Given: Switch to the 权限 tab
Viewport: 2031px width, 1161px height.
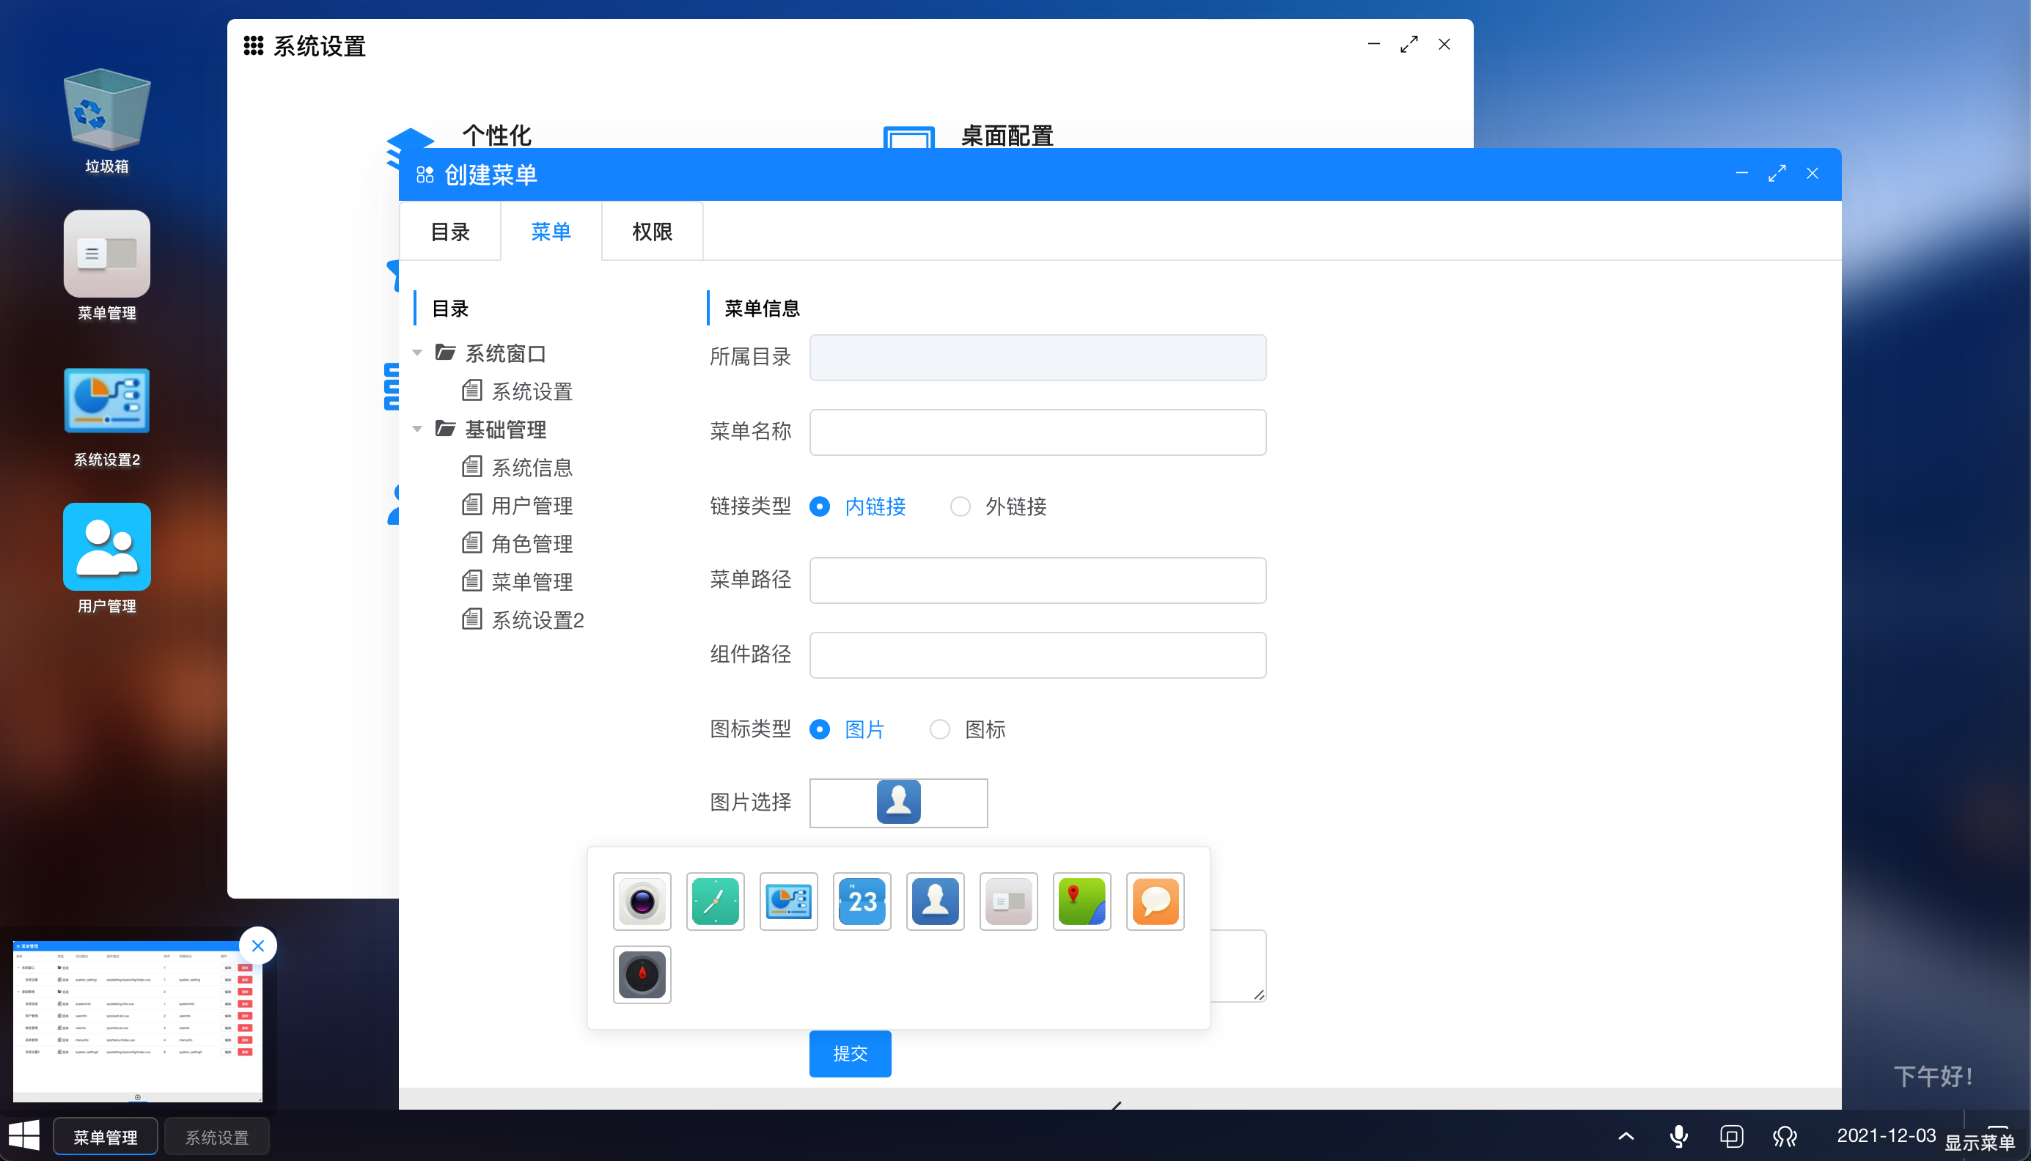Looking at the screenshot, I should pos(652,232).
